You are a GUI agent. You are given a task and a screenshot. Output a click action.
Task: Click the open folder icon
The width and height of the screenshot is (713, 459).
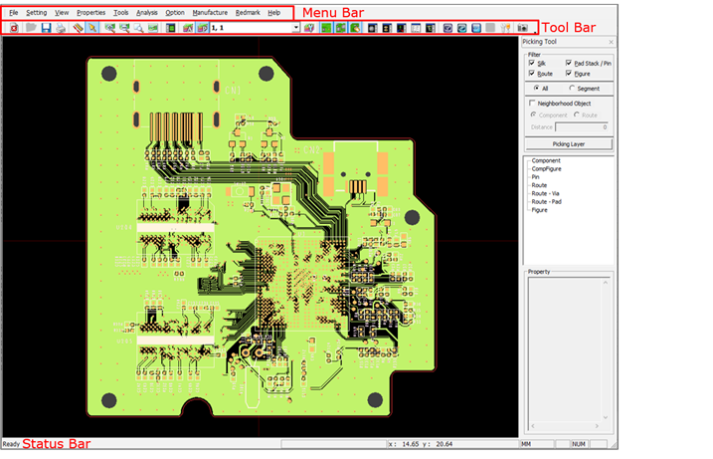31,28
